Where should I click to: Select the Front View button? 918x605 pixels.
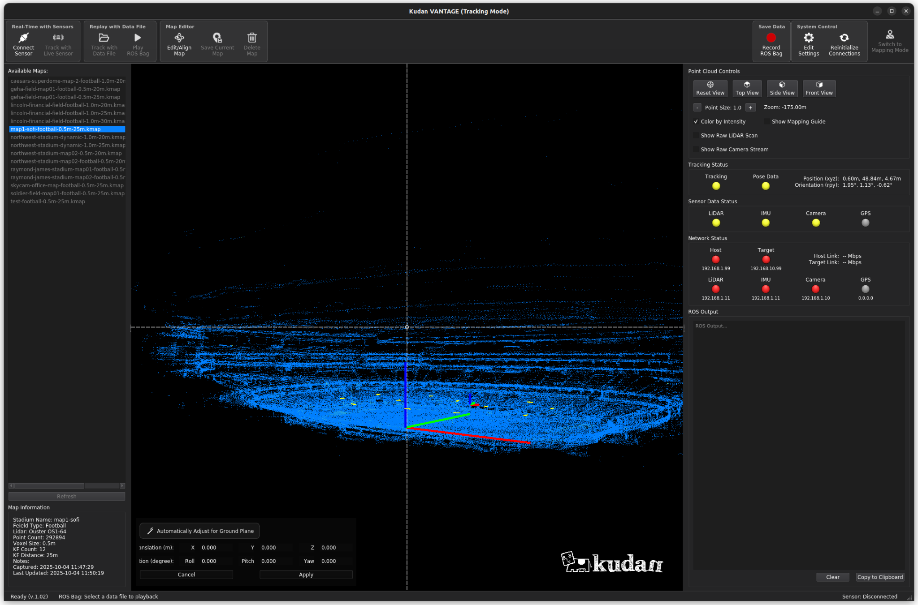tap(818, 89)
